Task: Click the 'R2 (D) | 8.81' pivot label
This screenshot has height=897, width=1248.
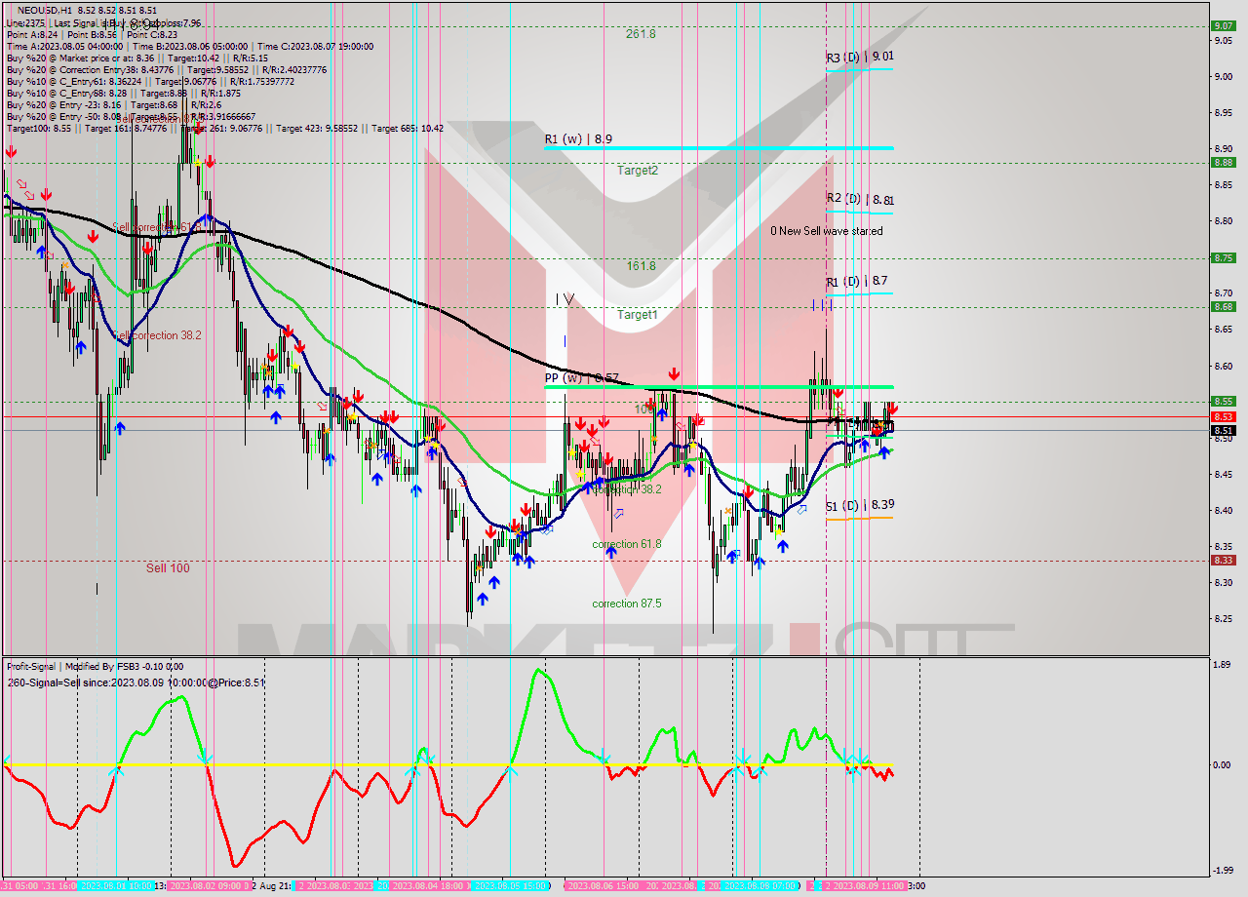Action: [x=860, y=199]
